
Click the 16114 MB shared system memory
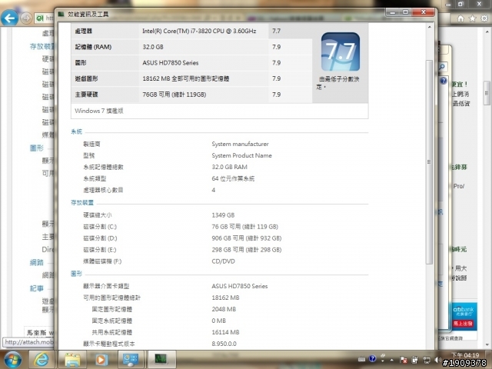[225, 332]
